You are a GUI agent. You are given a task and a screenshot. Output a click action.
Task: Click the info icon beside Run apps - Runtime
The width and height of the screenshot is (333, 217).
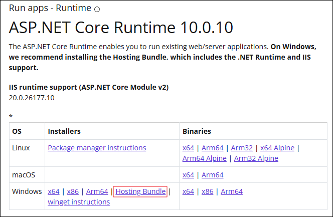97,10
